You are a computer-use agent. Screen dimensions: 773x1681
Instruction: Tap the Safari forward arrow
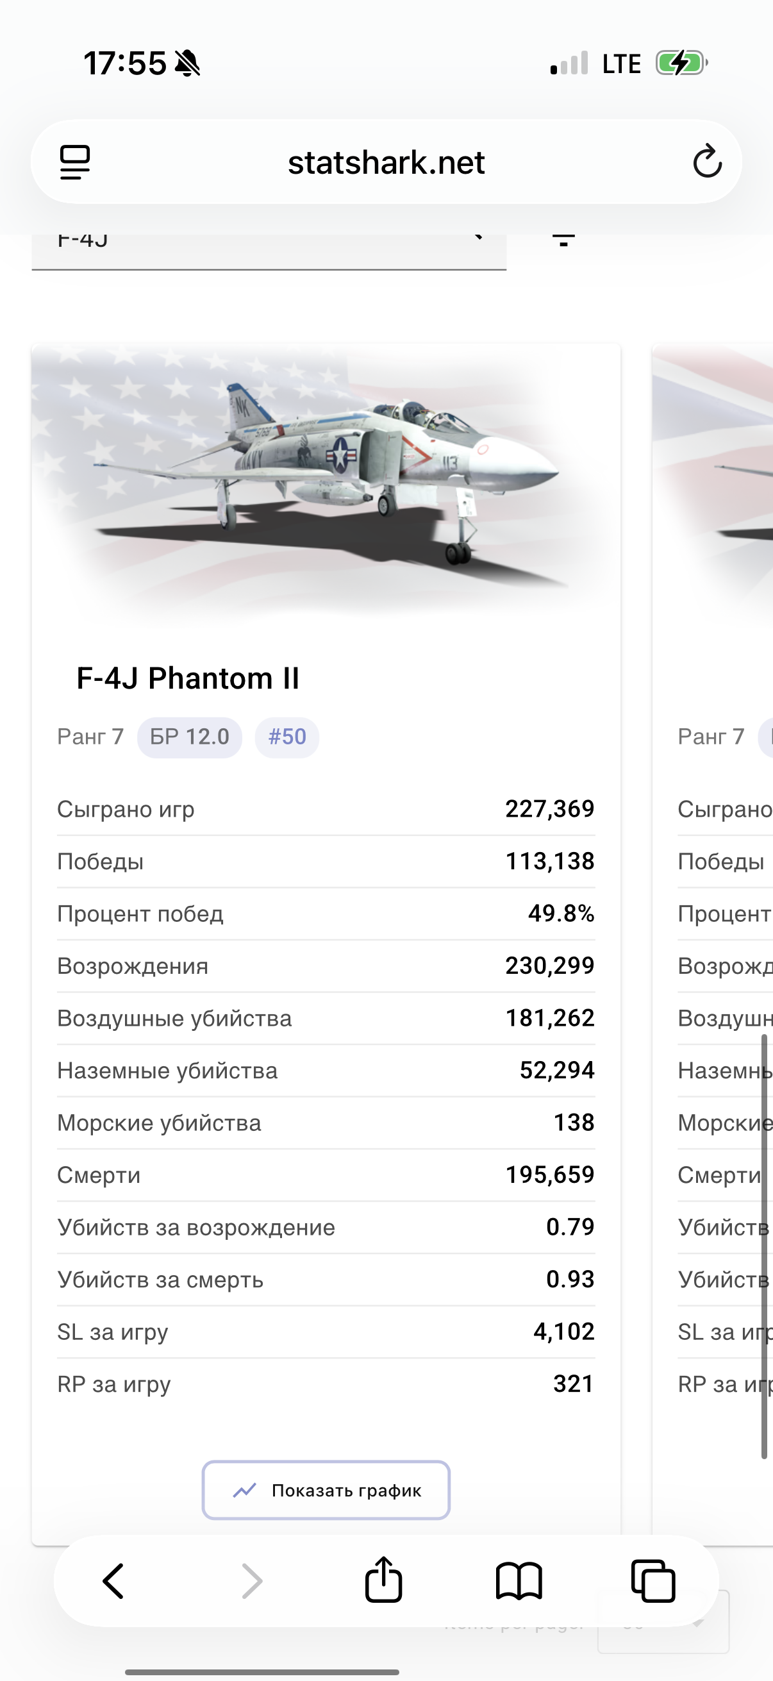point(252,1581)
